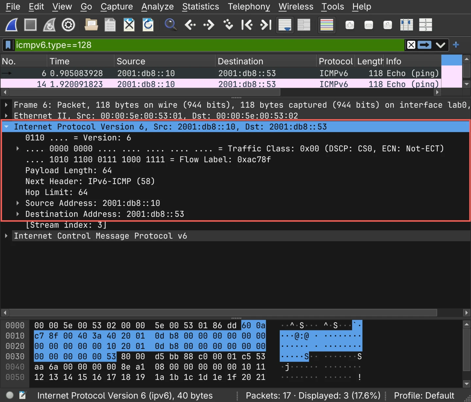Open capture file properties in status bar
The image size is (471, 402).
(22, 395)
